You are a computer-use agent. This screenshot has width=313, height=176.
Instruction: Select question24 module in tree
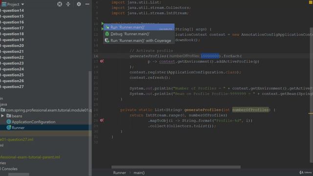pyautogui.click(x=12, y=69)
